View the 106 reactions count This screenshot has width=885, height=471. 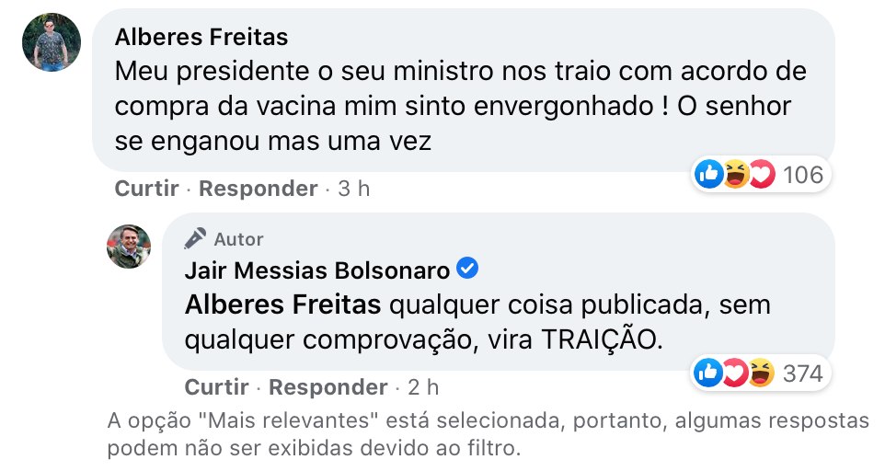pyautogui.click(x=802, y=174)
